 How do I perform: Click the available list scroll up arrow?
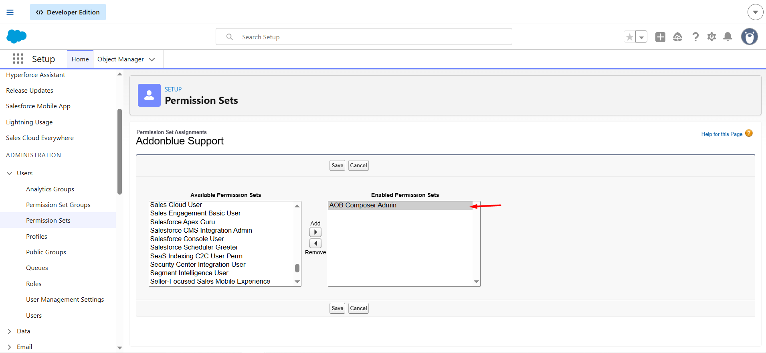pyautogui.click(x=297, y=206)
